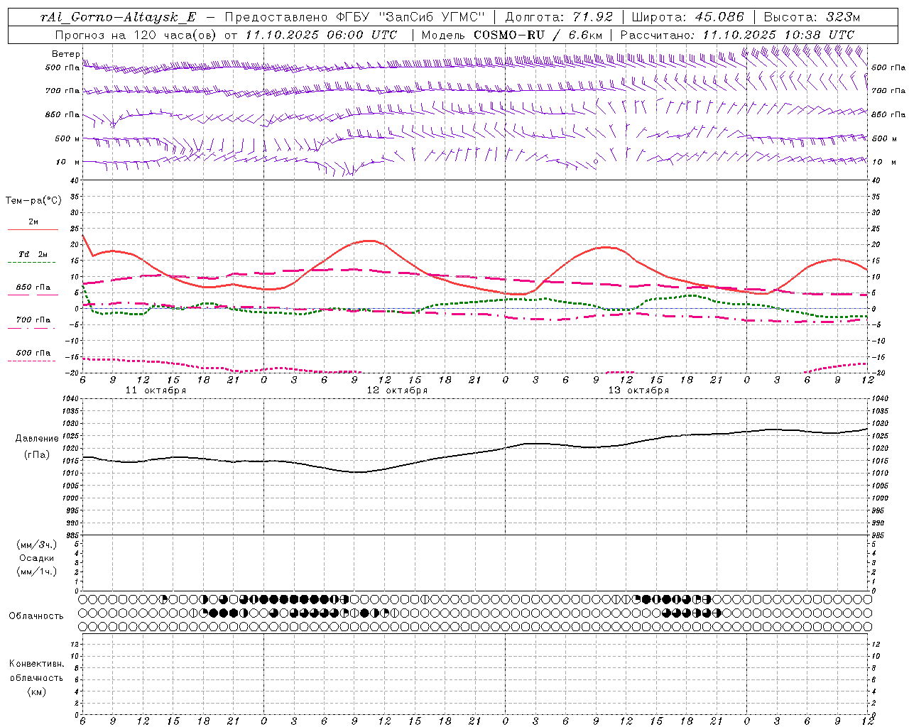Click the 700 гПа temperature legend label

click(x=33, y=320)
